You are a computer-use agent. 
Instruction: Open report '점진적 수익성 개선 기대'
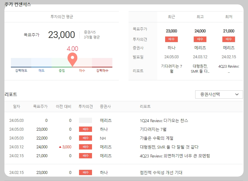161,172
